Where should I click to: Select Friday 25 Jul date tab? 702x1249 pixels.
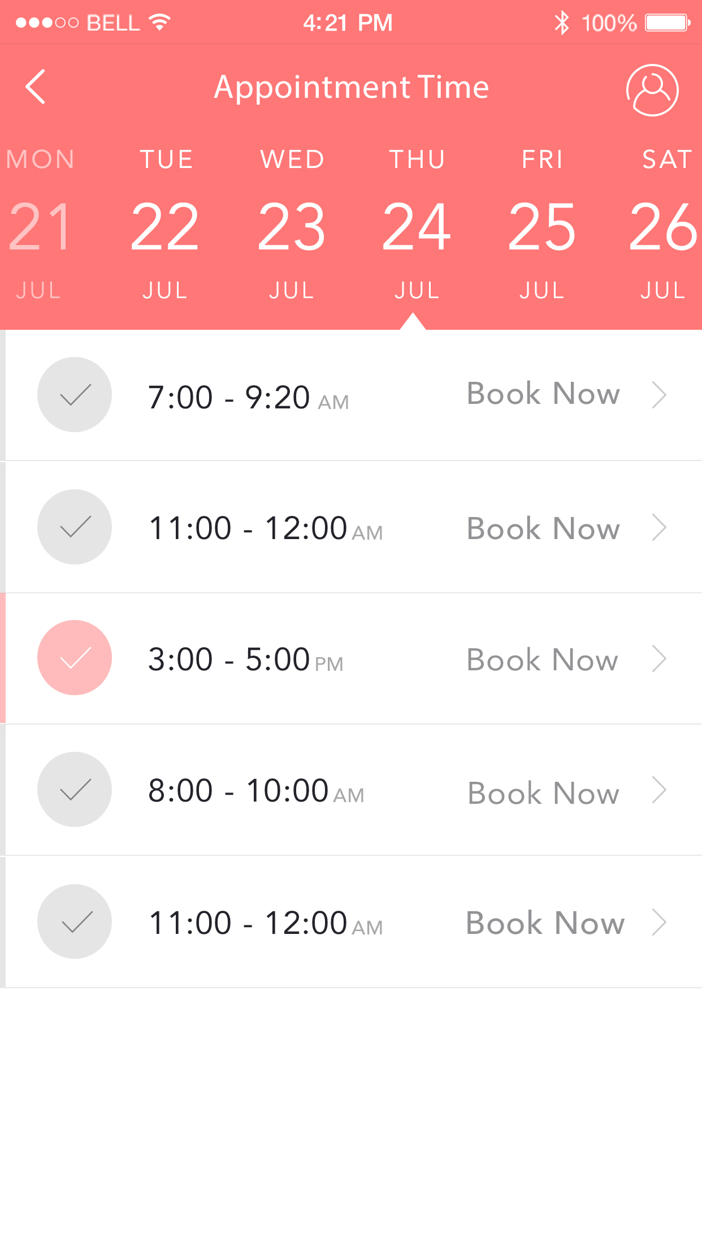tap(541, 225)
